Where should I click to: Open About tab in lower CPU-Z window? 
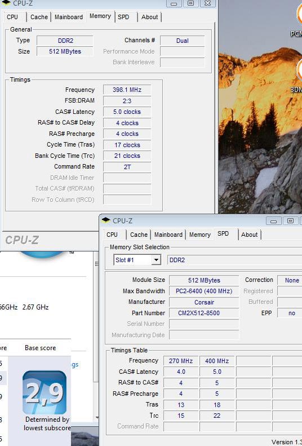pyautogui.click(x=250, y=235)
